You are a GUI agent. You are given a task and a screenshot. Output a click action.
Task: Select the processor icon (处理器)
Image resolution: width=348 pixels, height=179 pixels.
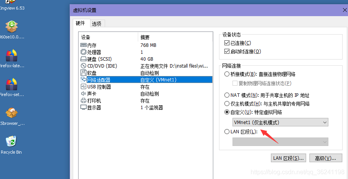[83, 52]
